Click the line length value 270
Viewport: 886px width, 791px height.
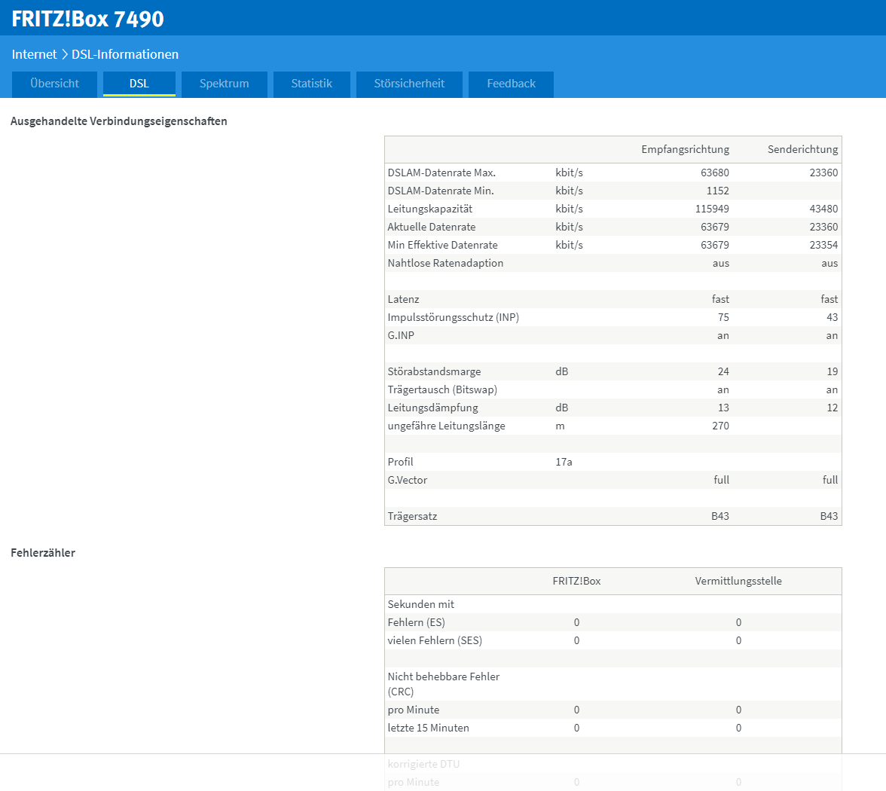click(x=720, y=426)
